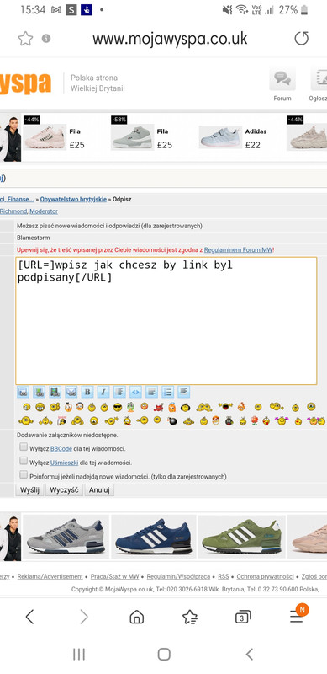
Task: Click the insert email envelope icon
Action: point(71,392)
